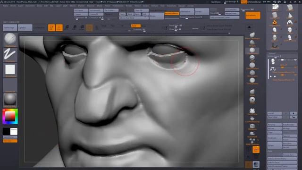Toggle the Floor grid button
302x170 pixels.
coord(256,149)
